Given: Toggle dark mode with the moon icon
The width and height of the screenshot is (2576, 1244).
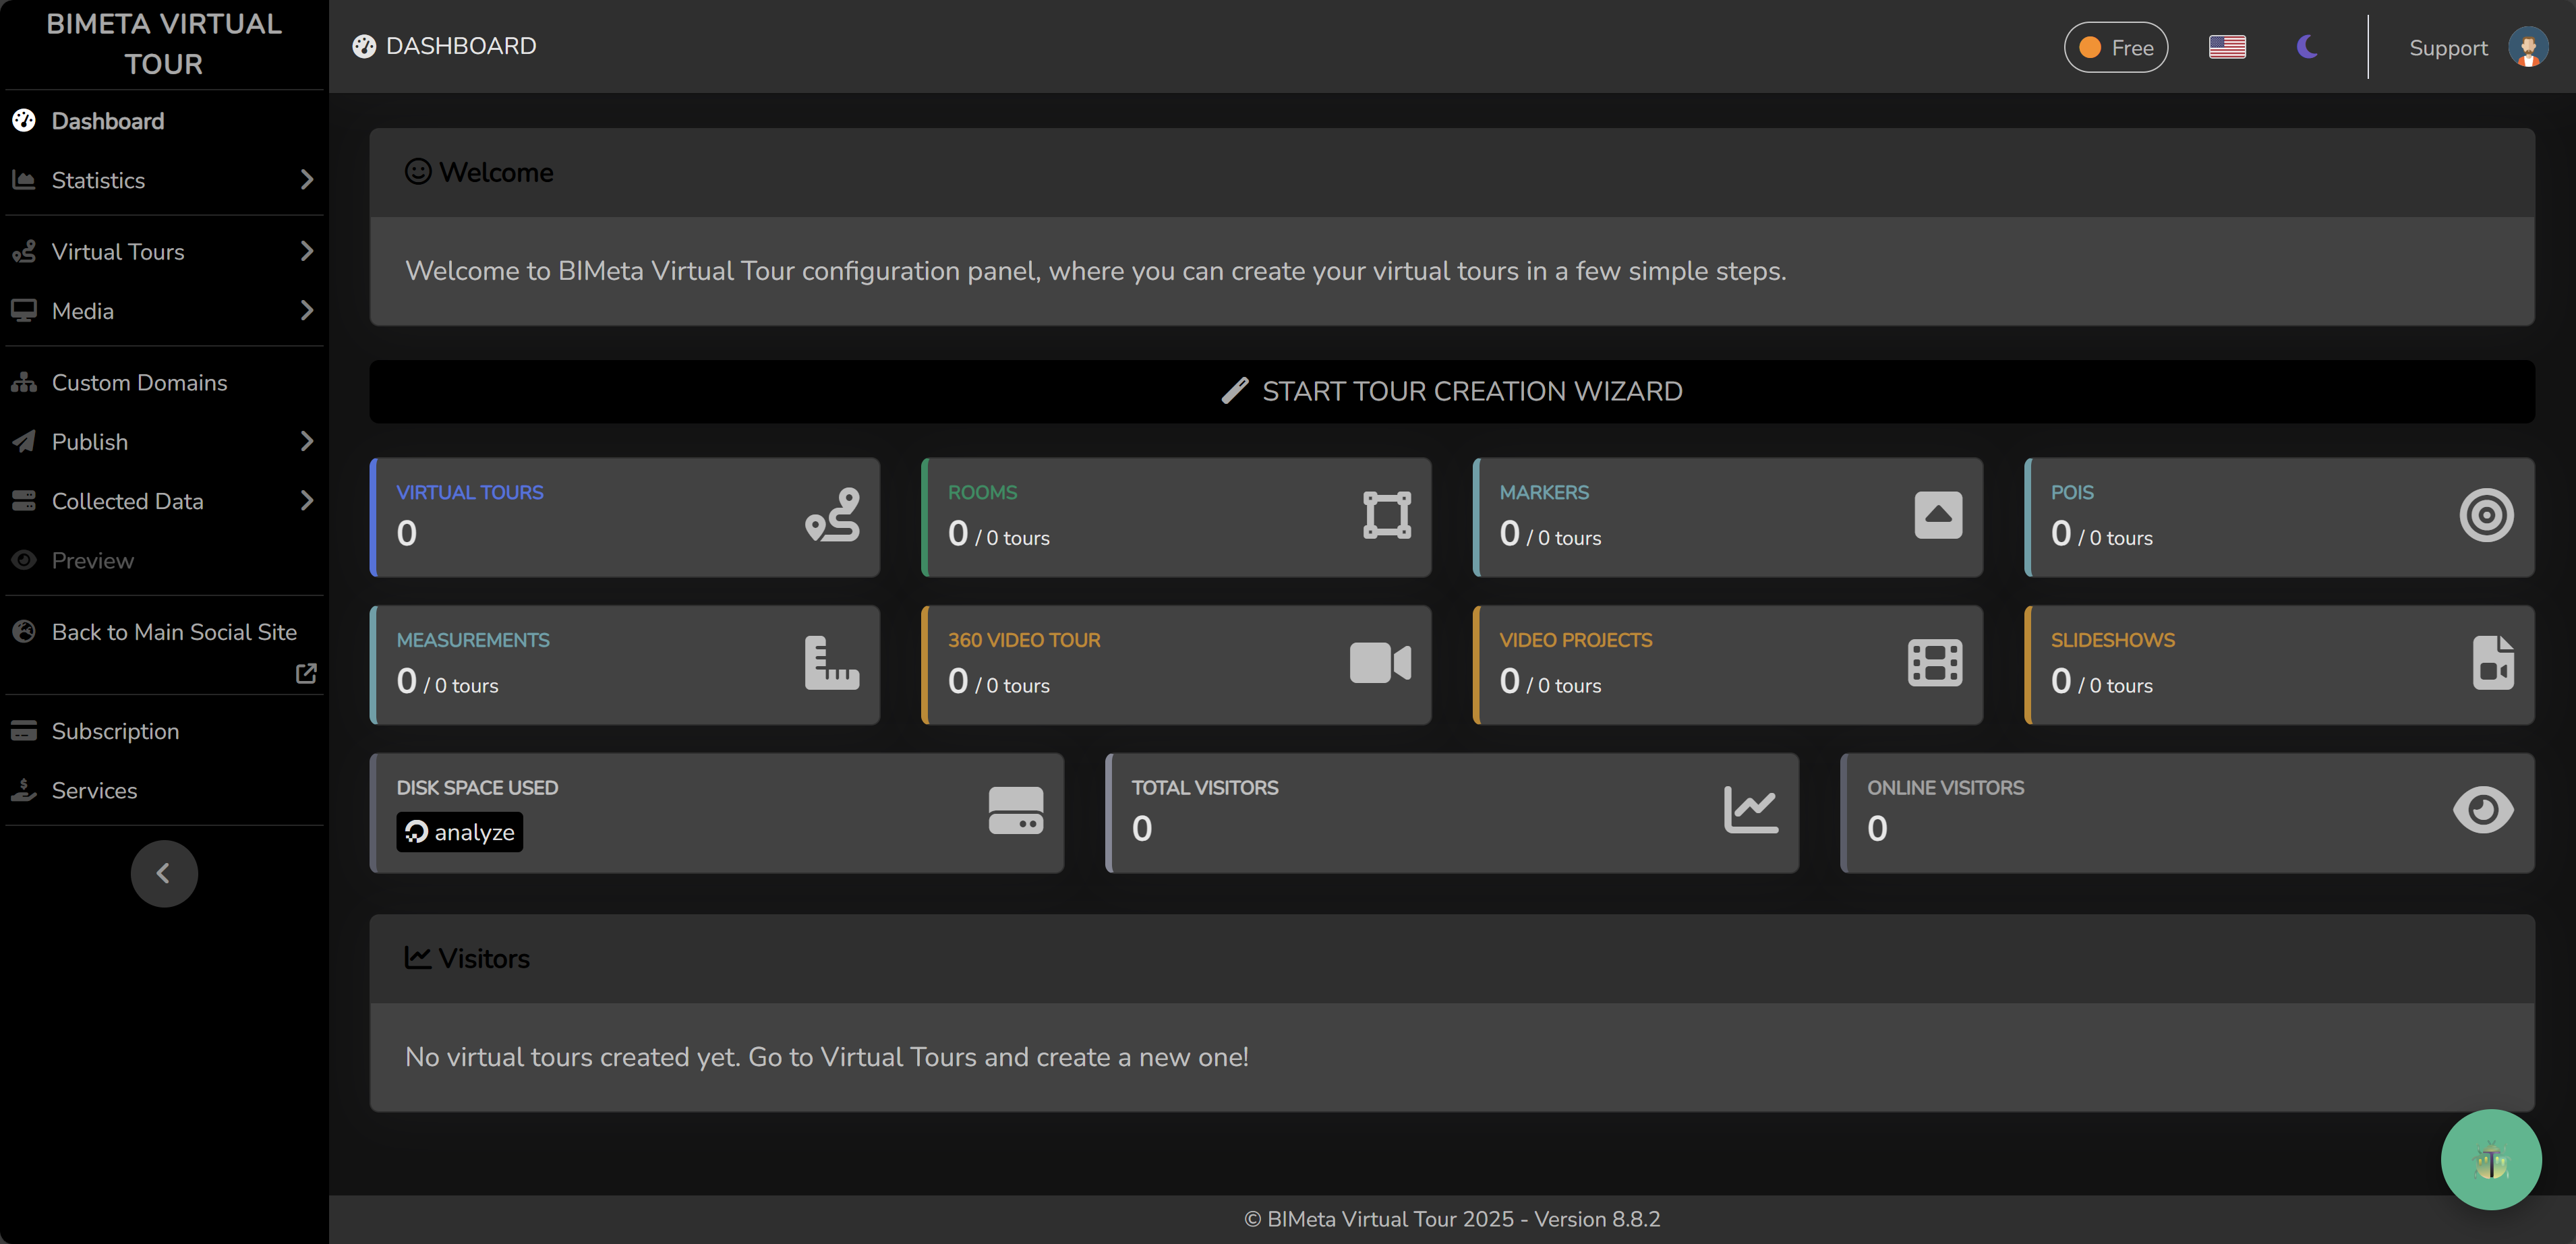Looking at the screenshot, I should 2307,47.
